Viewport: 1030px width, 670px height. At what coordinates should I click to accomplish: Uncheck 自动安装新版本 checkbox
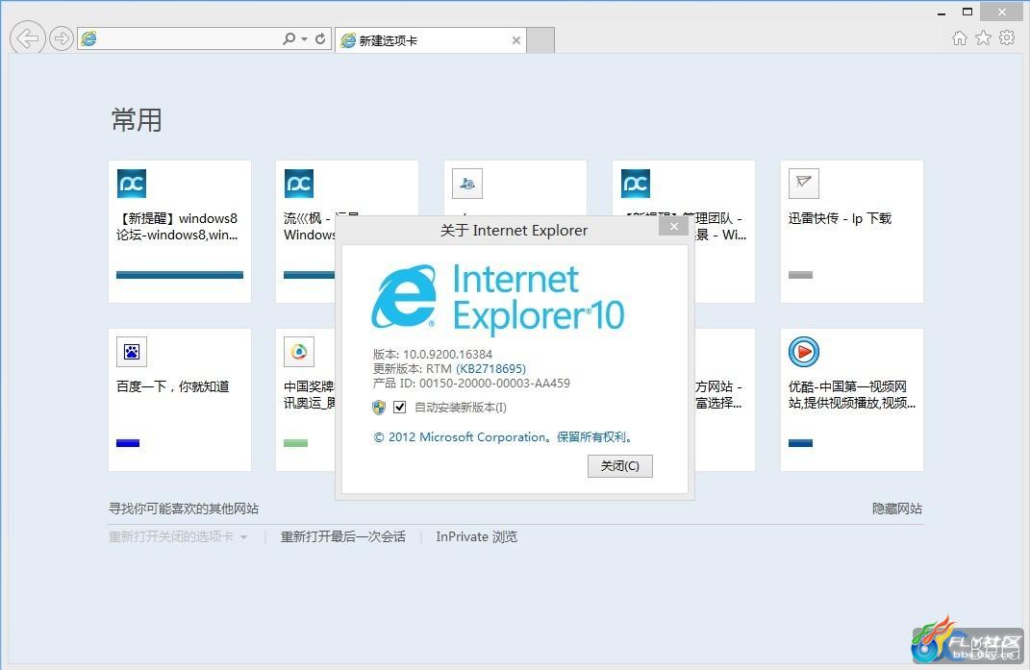[x=399, y=408]
